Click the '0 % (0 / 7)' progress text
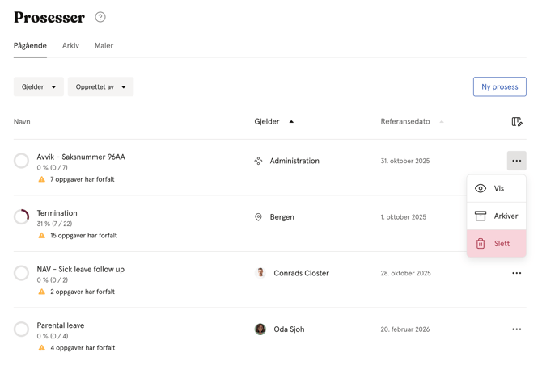Image resolution: width=542 pixels, height=365 pixels. point(53,167)
